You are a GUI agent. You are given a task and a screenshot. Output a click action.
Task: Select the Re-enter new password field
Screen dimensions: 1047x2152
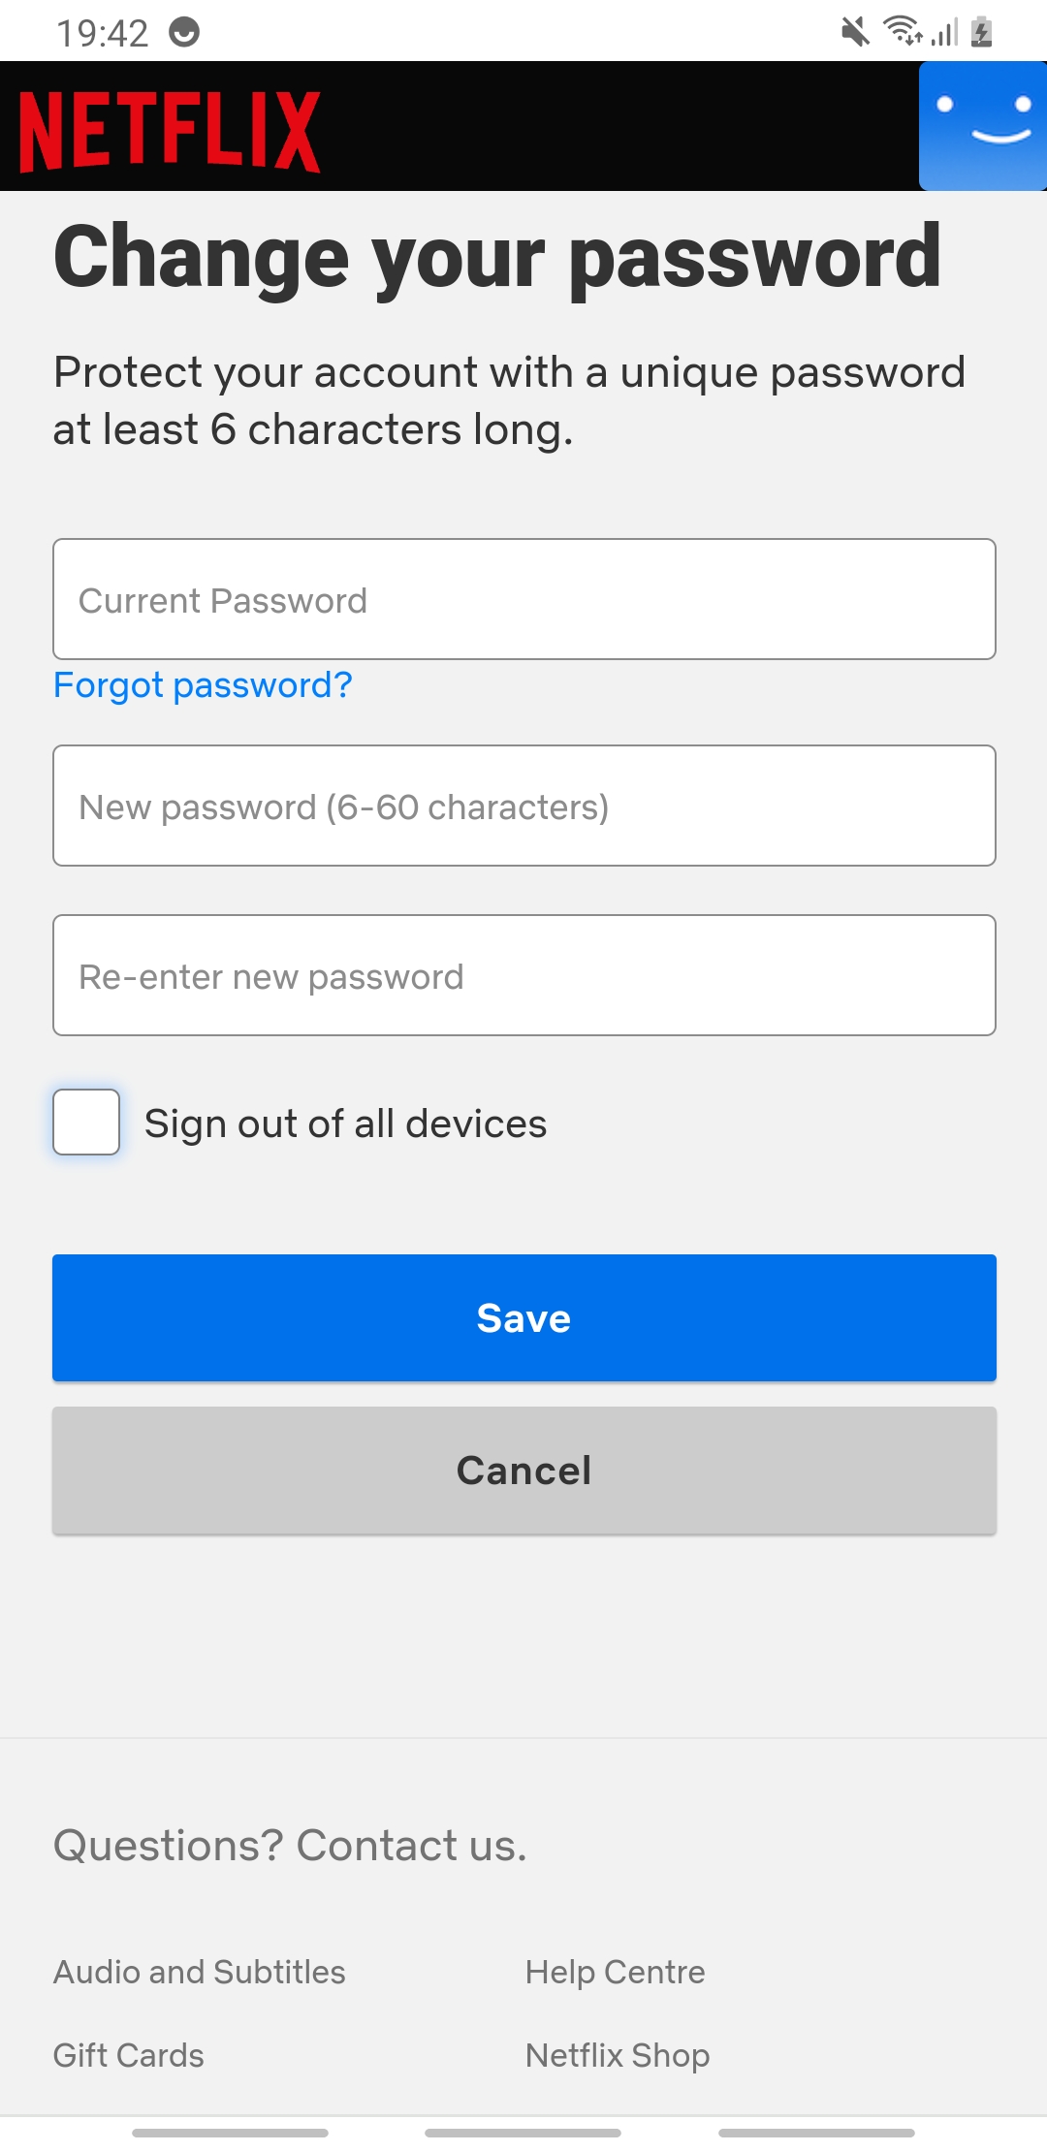point(523,975)
